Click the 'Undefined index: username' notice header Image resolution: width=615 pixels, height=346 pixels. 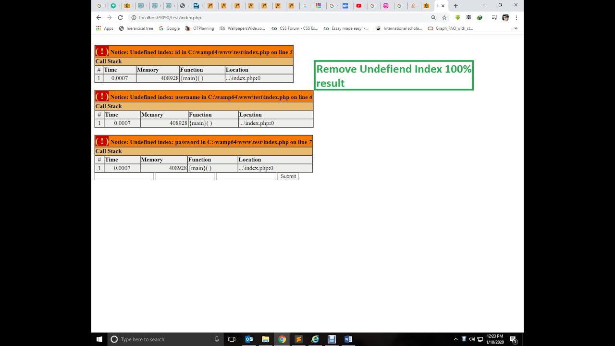click(204, 97)
